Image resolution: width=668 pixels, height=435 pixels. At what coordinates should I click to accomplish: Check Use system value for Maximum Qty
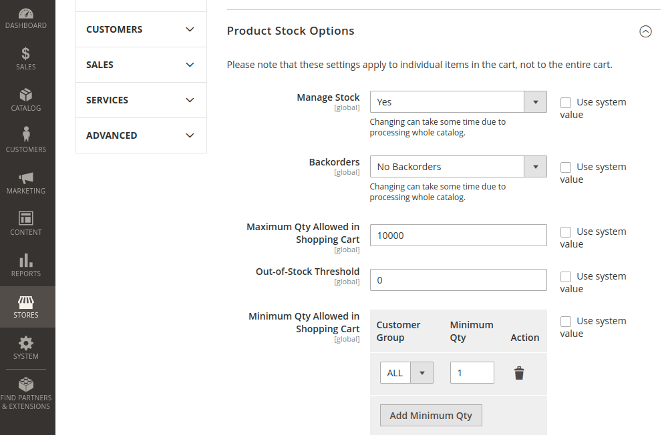pyautogui.click(x=566, y=232)
